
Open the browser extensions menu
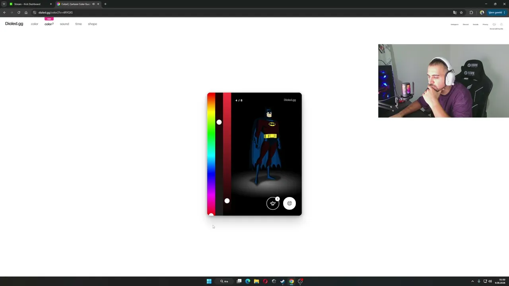point(471,12)
